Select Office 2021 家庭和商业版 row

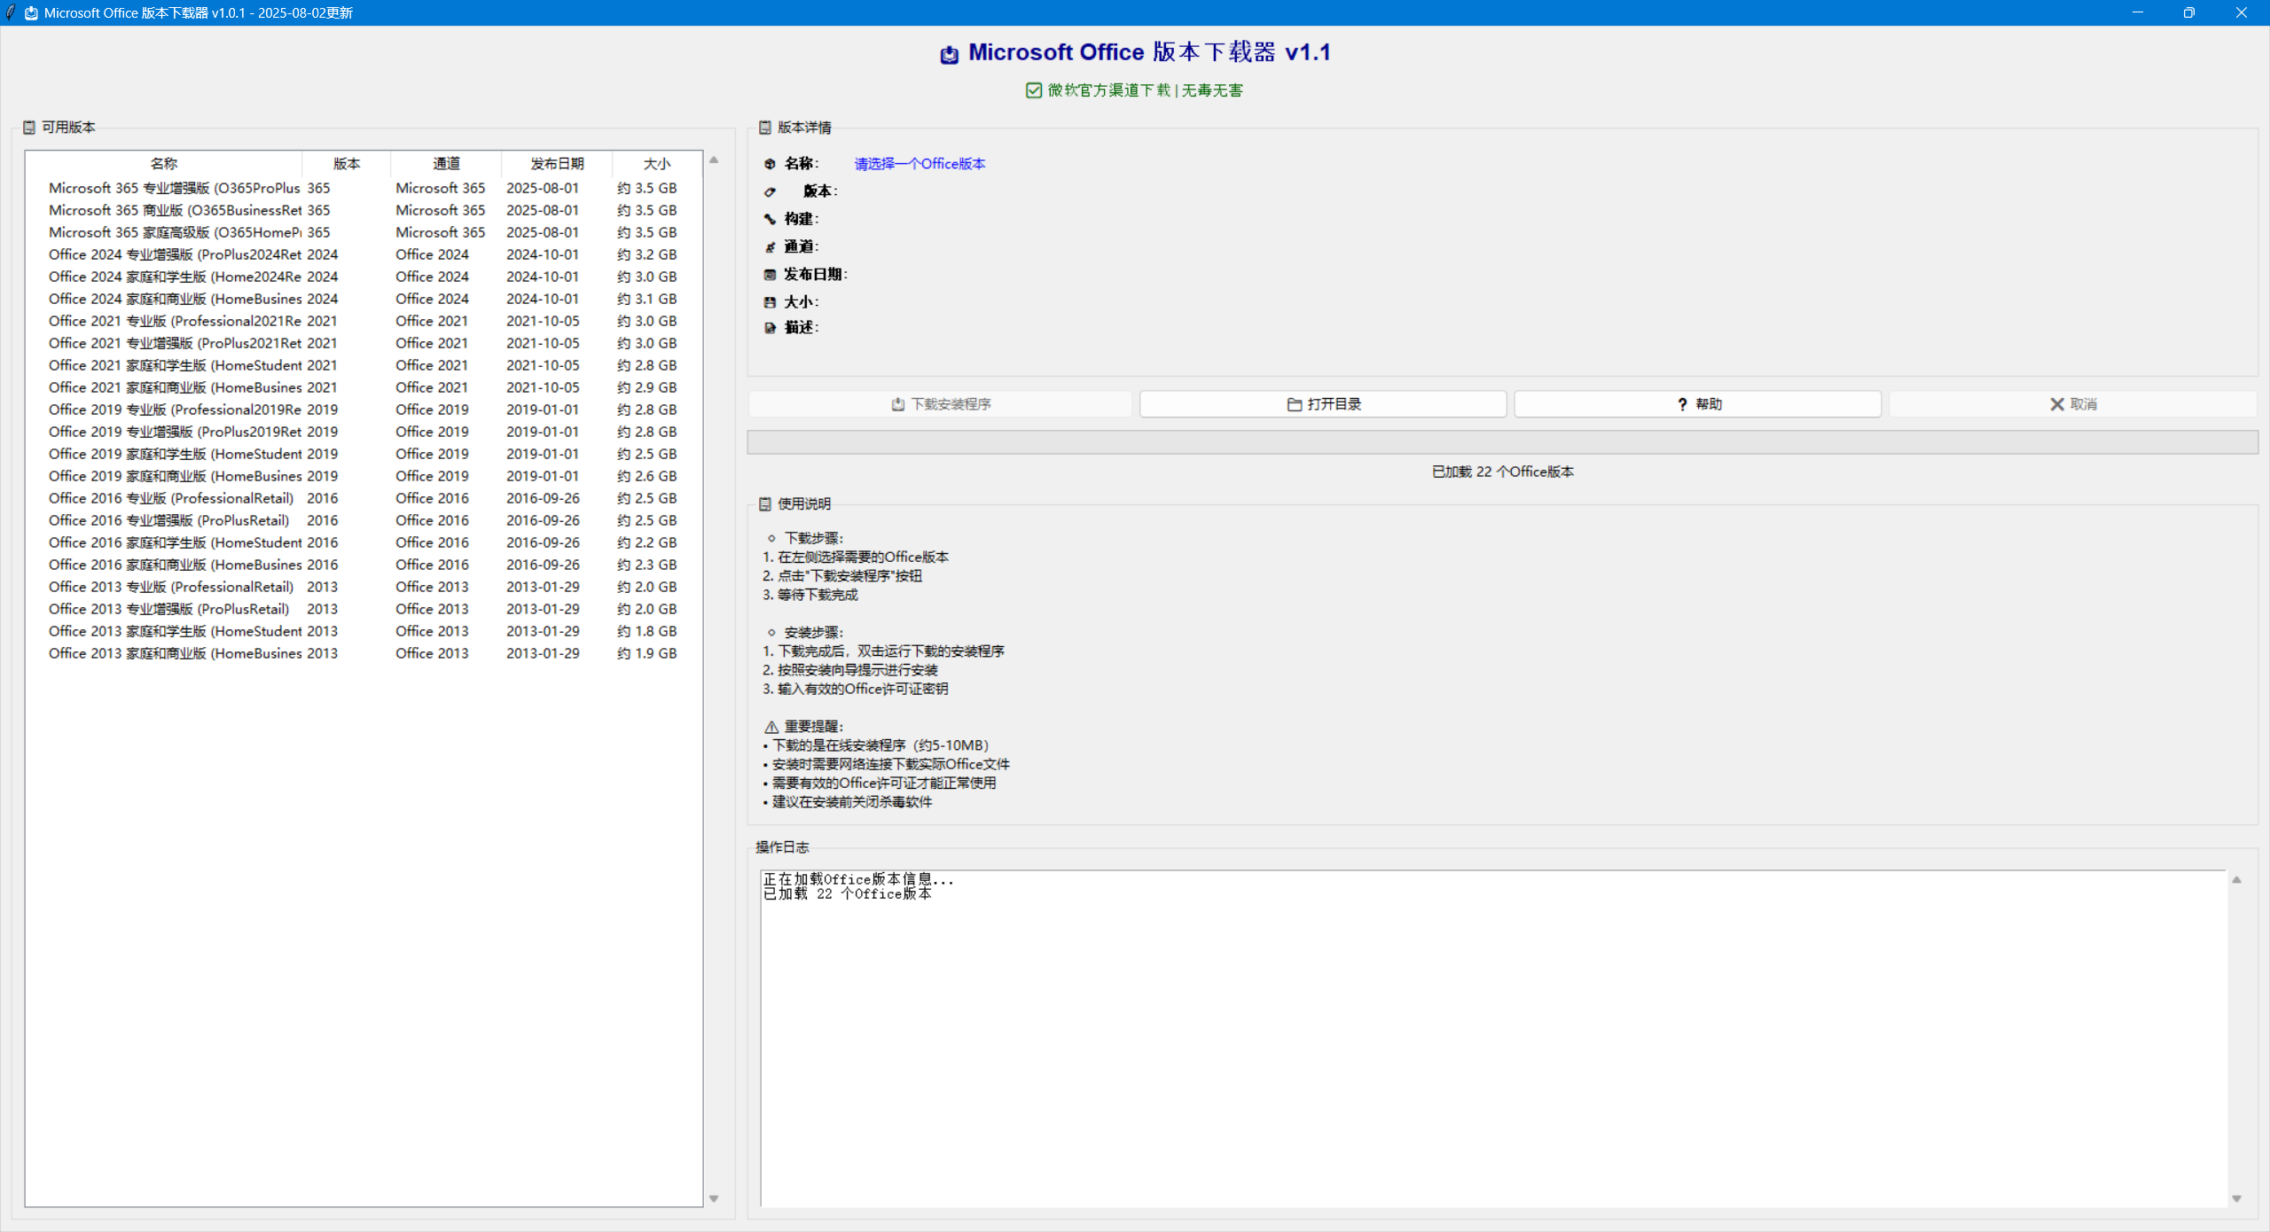coord(364,387)
